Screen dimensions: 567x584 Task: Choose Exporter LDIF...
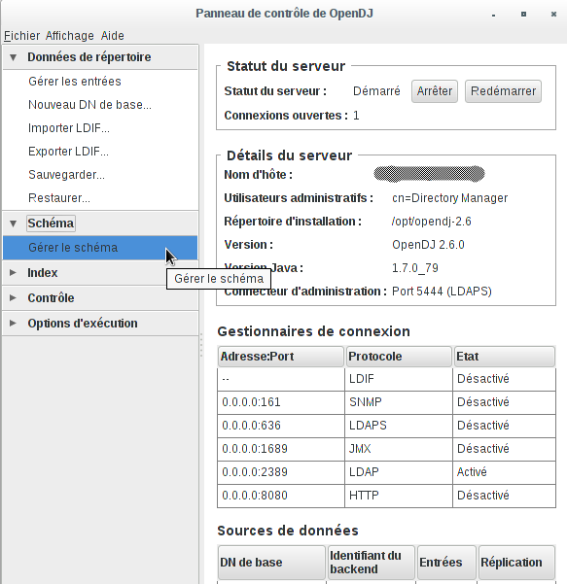68,152
